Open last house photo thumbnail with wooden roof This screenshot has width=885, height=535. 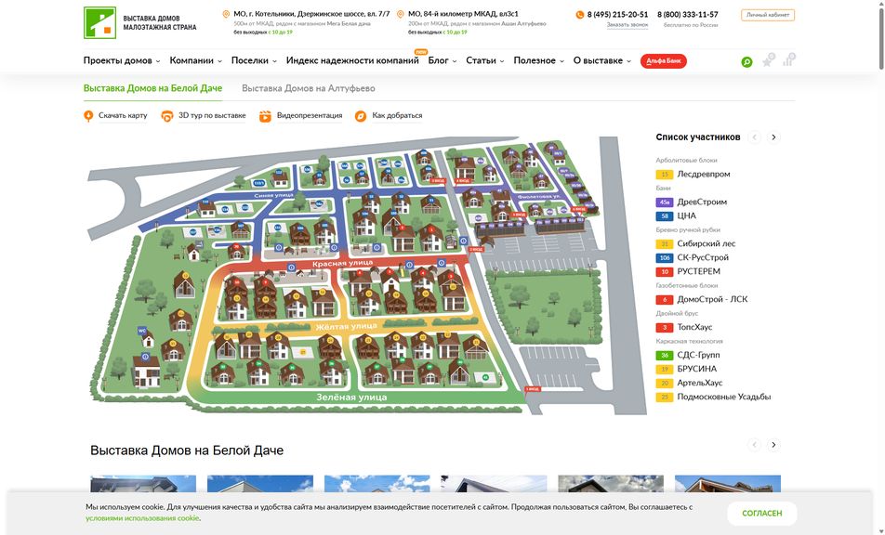point(728,485)
